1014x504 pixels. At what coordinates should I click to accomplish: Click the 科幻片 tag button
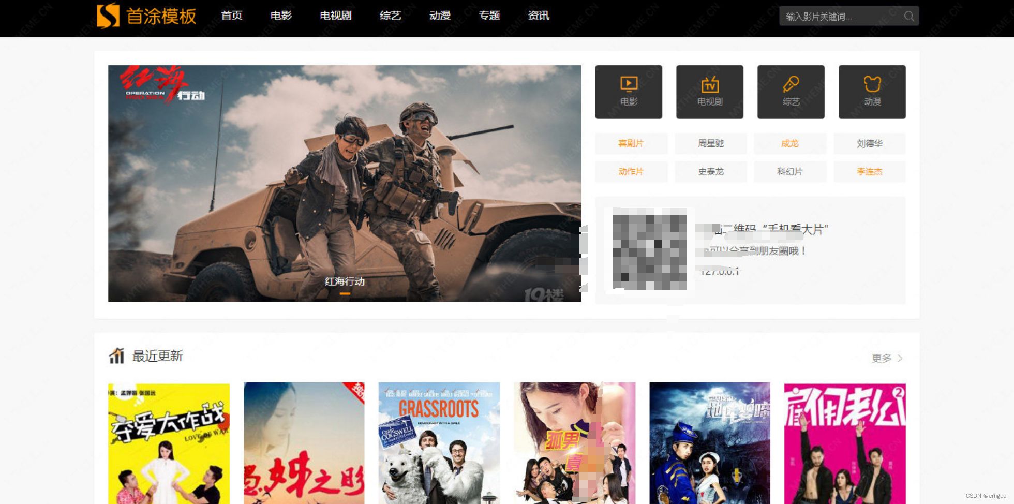click(x=789, y=172)
